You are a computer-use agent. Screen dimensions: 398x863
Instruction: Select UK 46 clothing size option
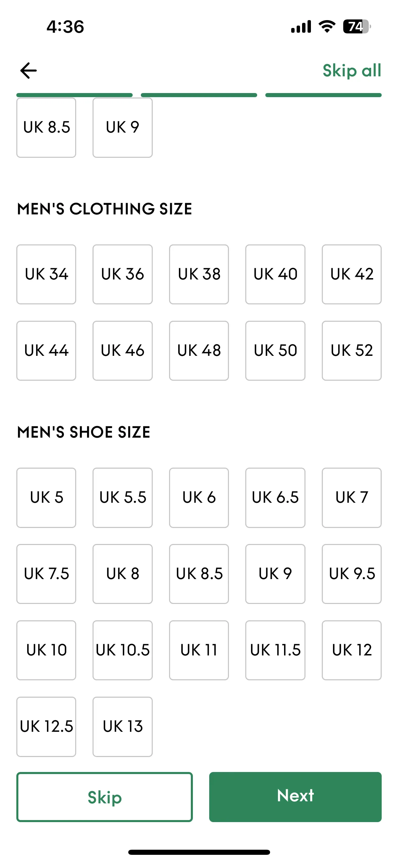point(122,351)
